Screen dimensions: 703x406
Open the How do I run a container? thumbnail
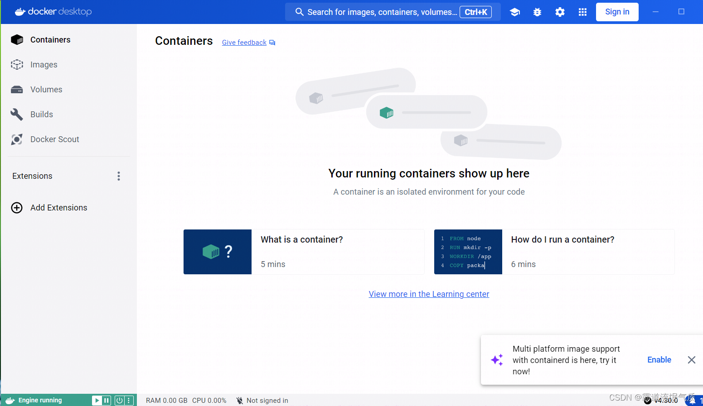(x=468, y=252)
